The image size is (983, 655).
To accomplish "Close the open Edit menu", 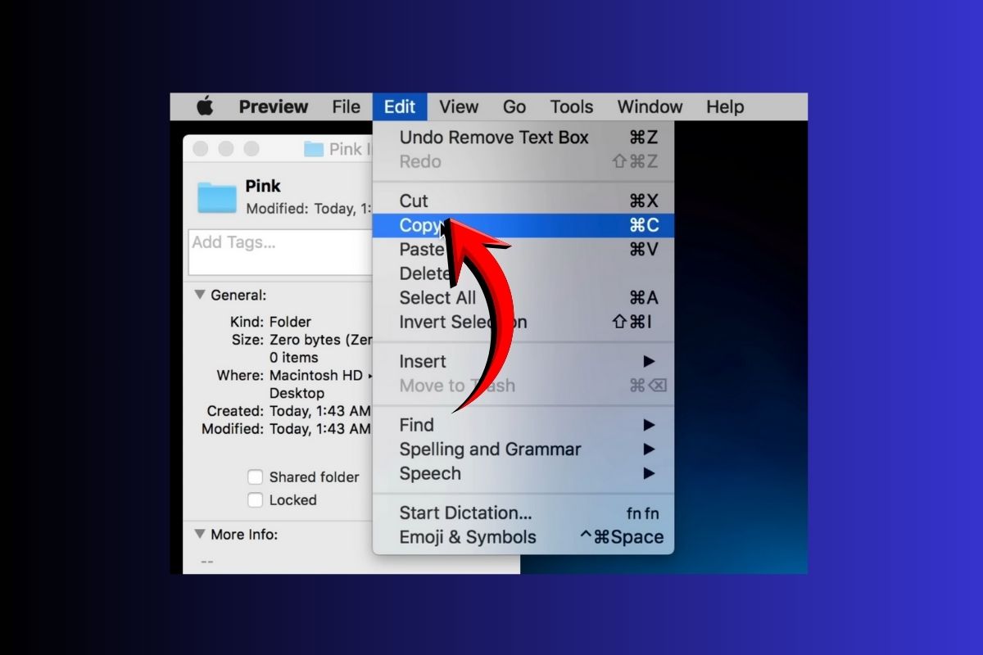I will click(400, 106).
